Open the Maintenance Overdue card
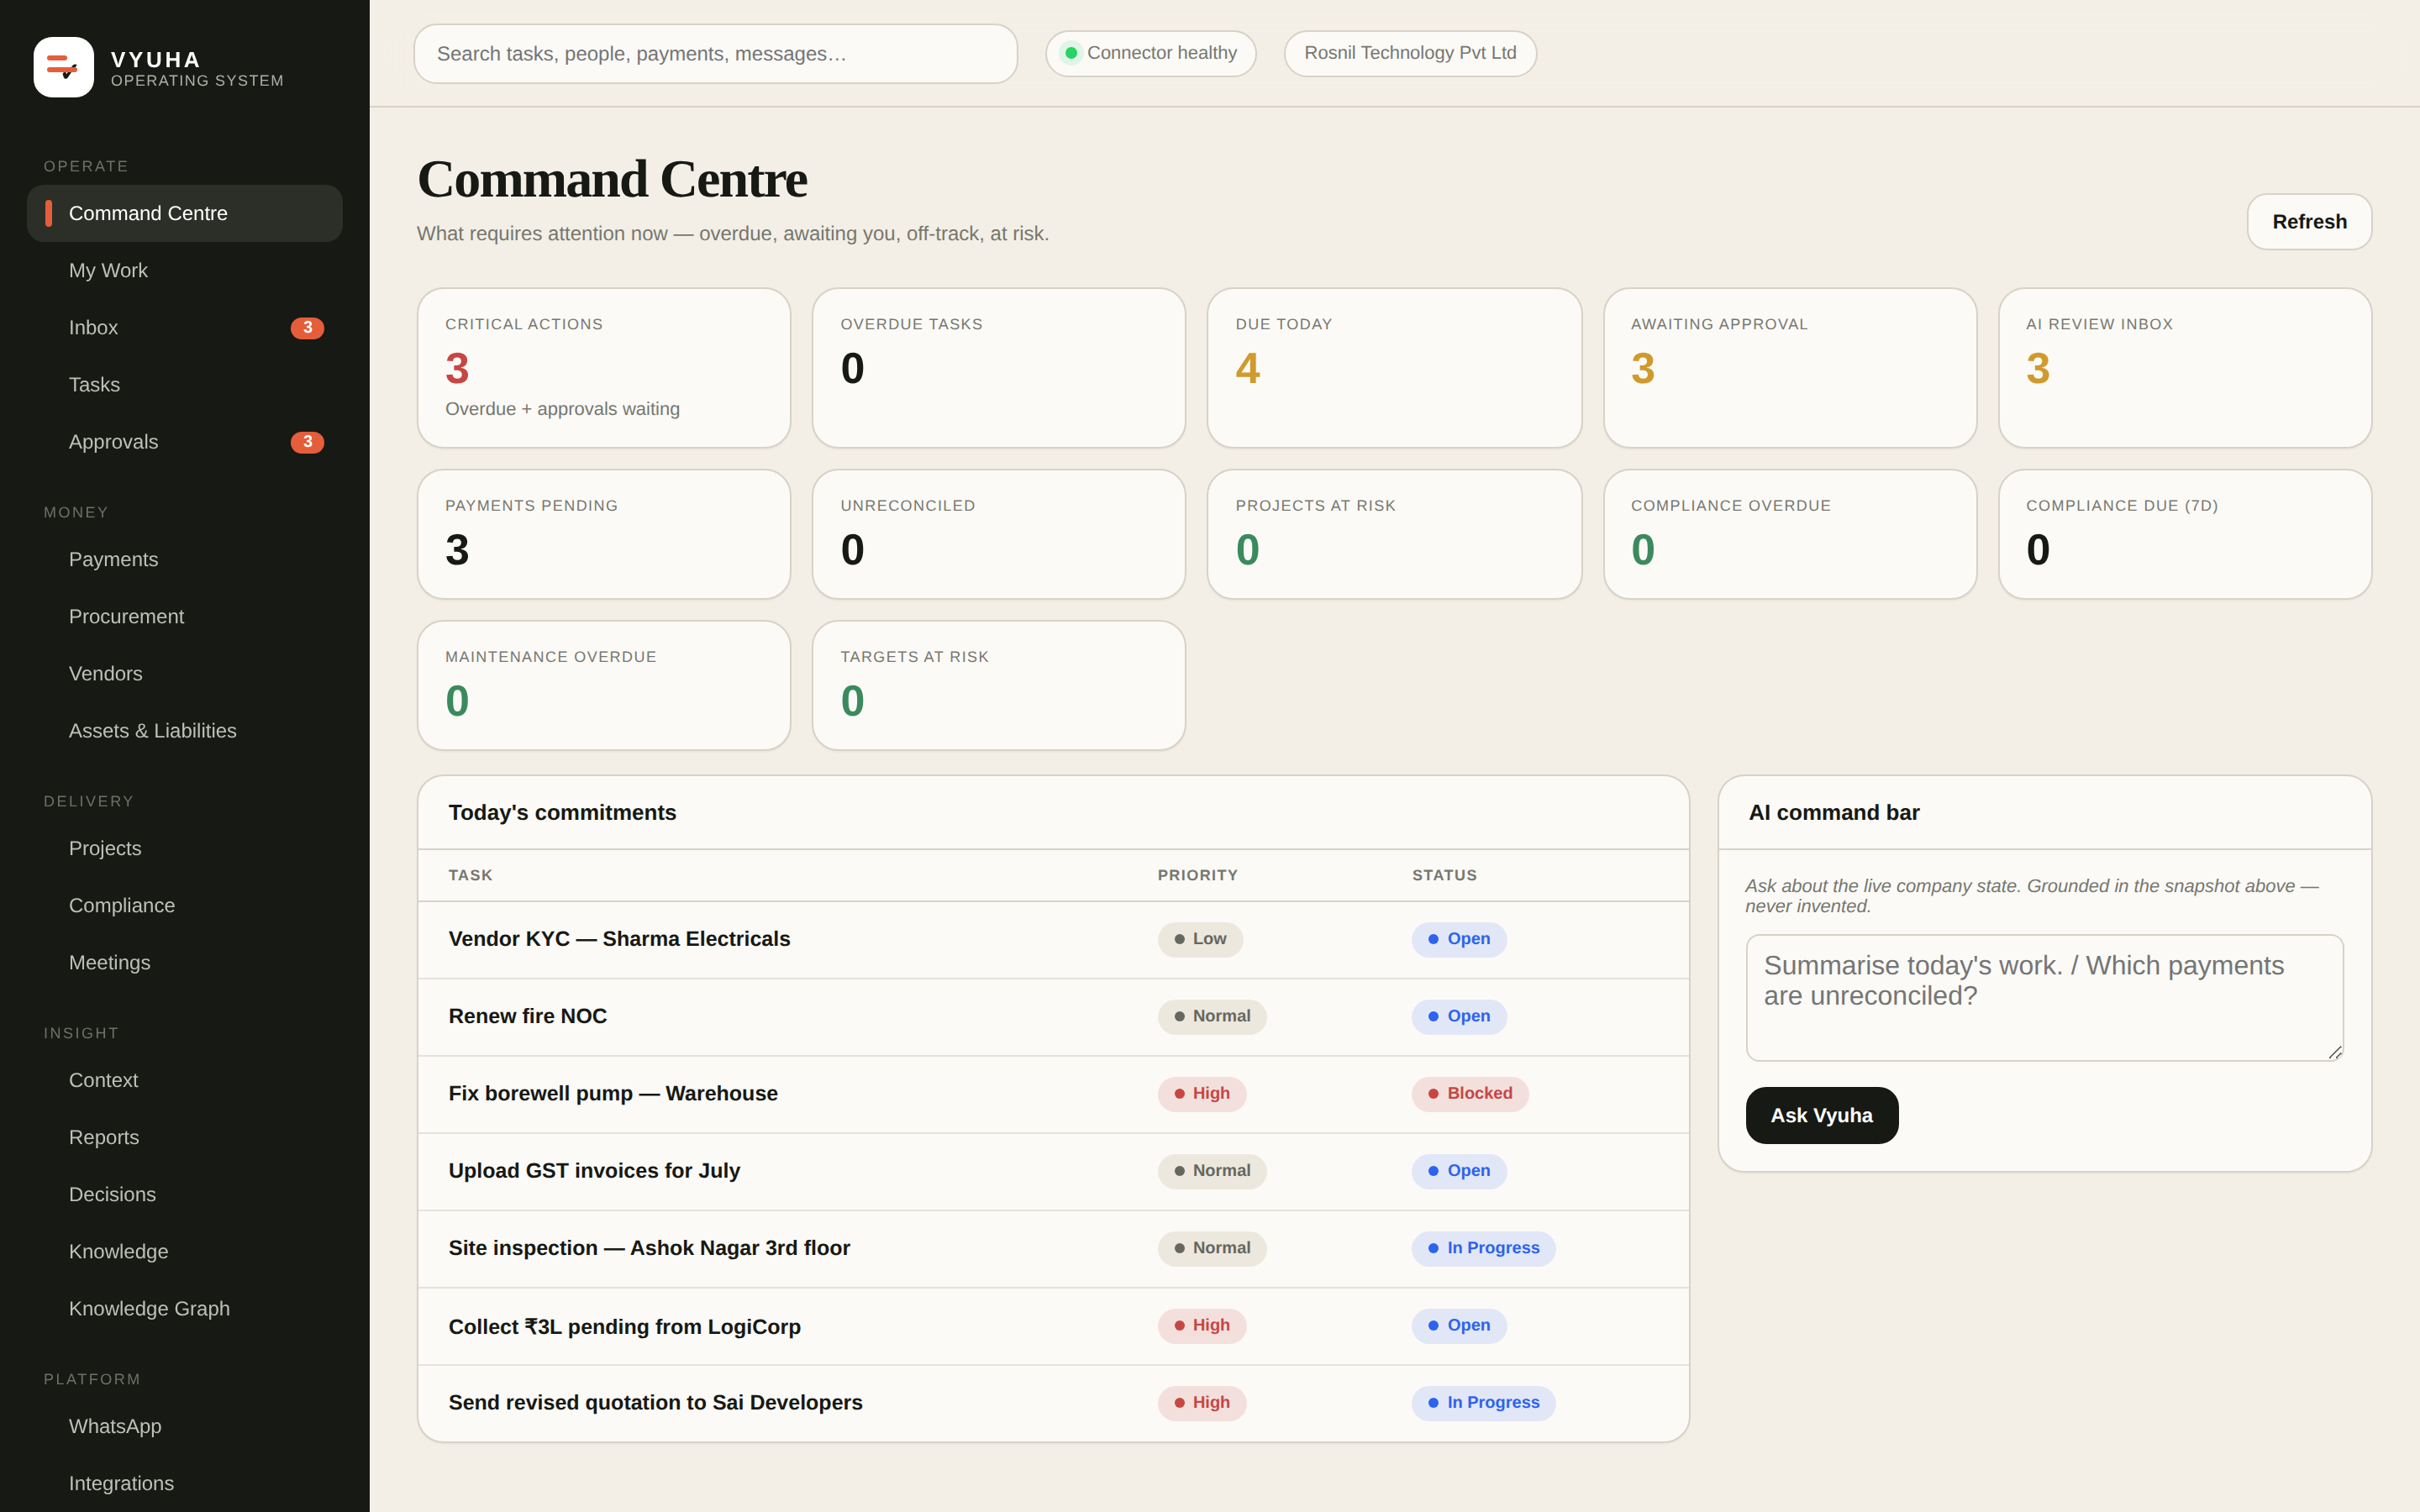 click(604, 685)
